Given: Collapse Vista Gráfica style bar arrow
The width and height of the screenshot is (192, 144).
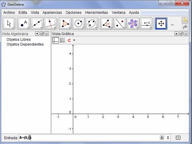Looking at the screenshot, I should coord(176,34).
